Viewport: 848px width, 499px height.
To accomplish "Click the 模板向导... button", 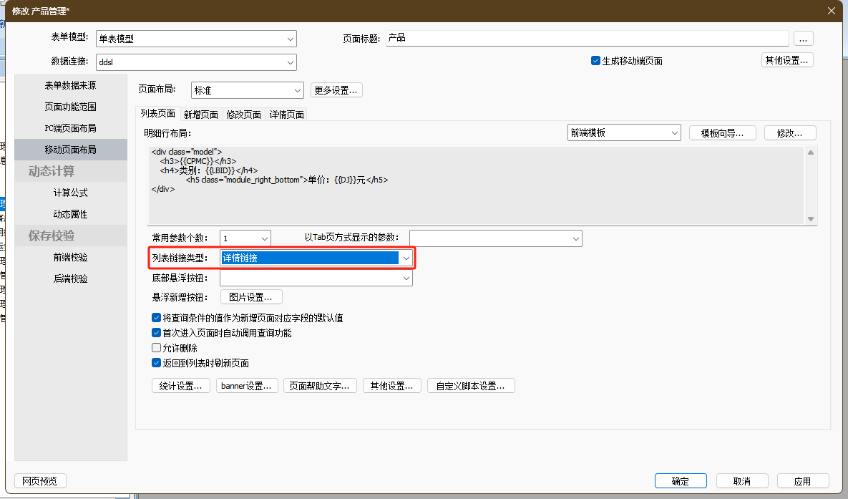I will point(722,133).
